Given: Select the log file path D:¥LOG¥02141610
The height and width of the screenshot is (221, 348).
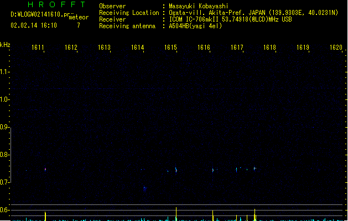Looking at the screenshot, I should pos(37,14).
